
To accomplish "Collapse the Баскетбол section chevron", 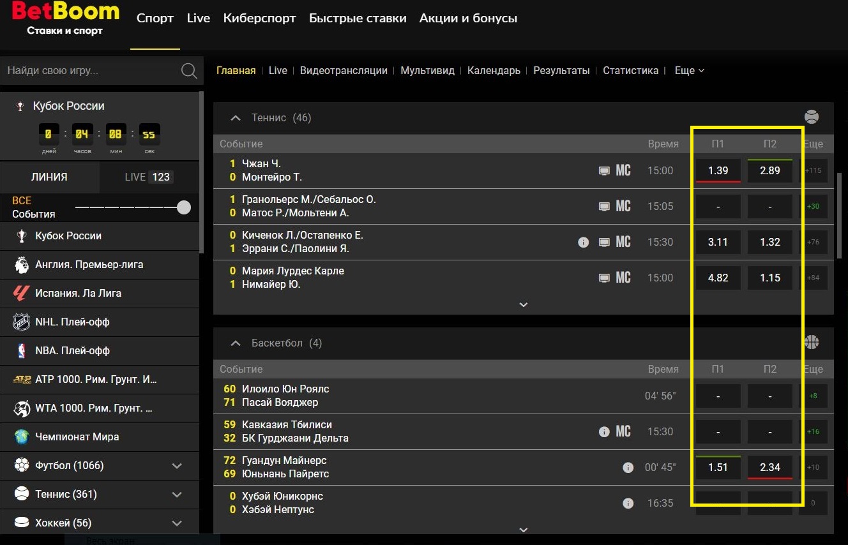I will tap(236, 343).
